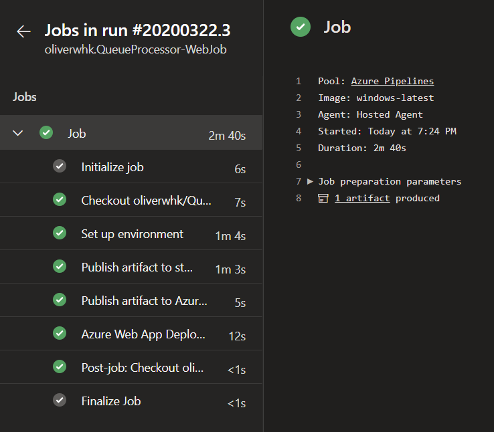Click the 'Agent: Hosted Agent' log line
494x432 pixels.
point(370,114)
